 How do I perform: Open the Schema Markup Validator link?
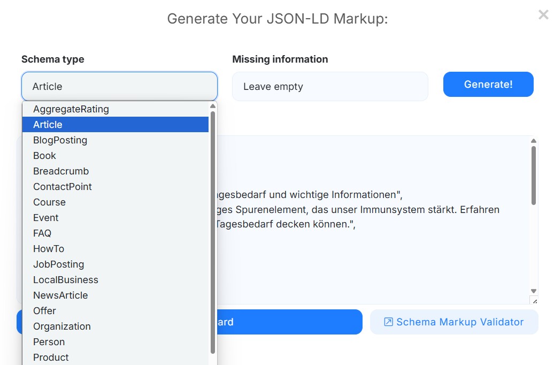(461, 322)
